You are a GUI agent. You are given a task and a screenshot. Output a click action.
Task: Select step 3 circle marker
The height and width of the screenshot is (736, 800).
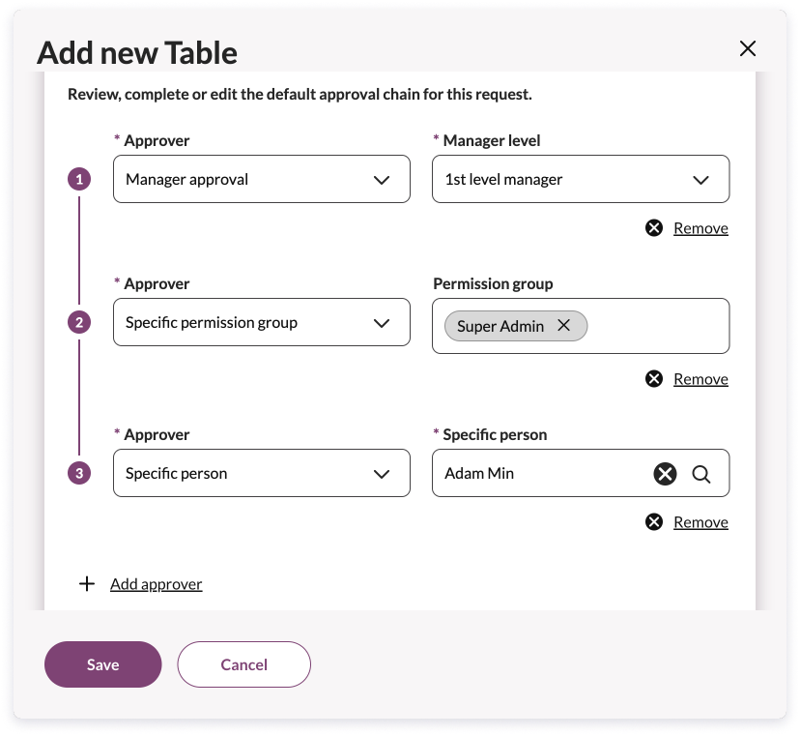79,474
